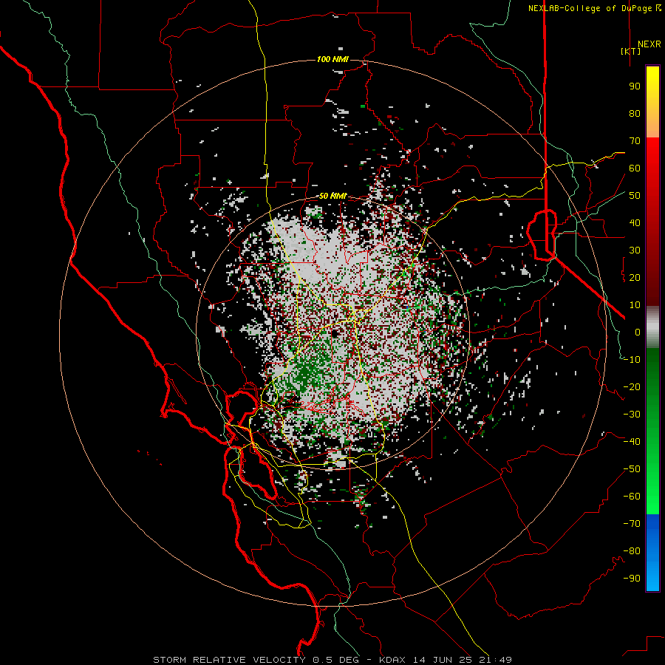Click the [KT] units label

click(630, 51)
